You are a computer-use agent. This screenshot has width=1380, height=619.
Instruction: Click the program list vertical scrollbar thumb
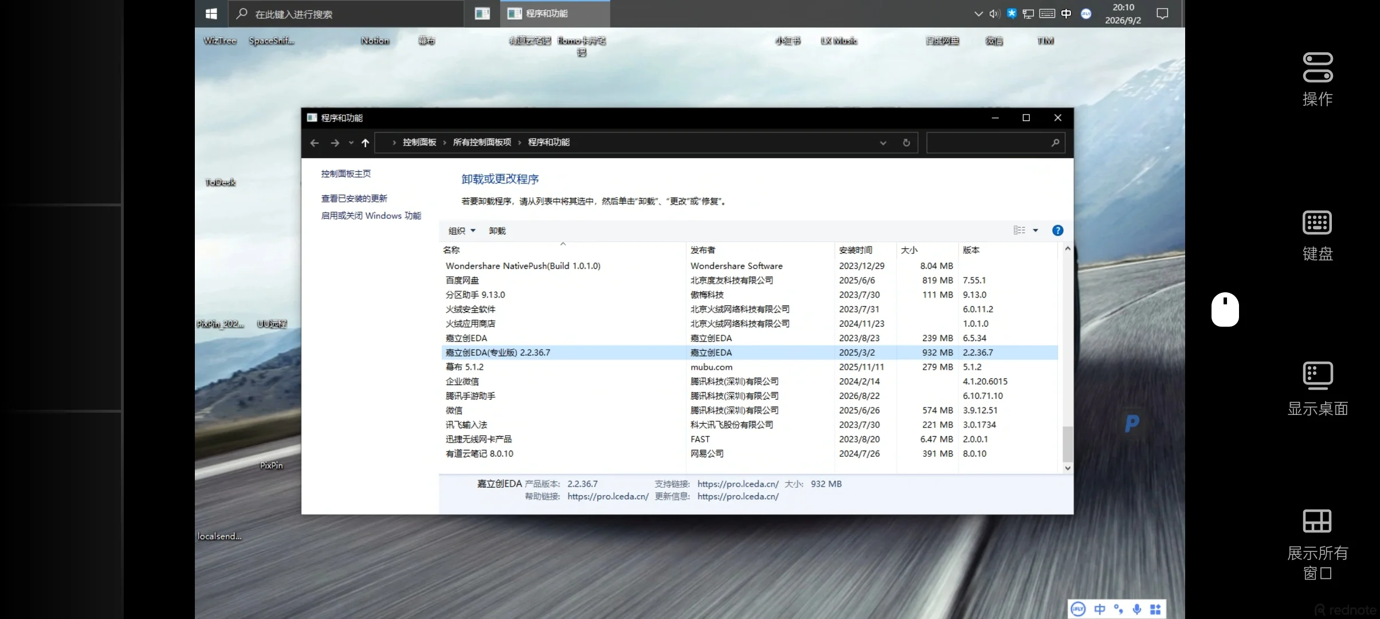(x=1067, y=444)
